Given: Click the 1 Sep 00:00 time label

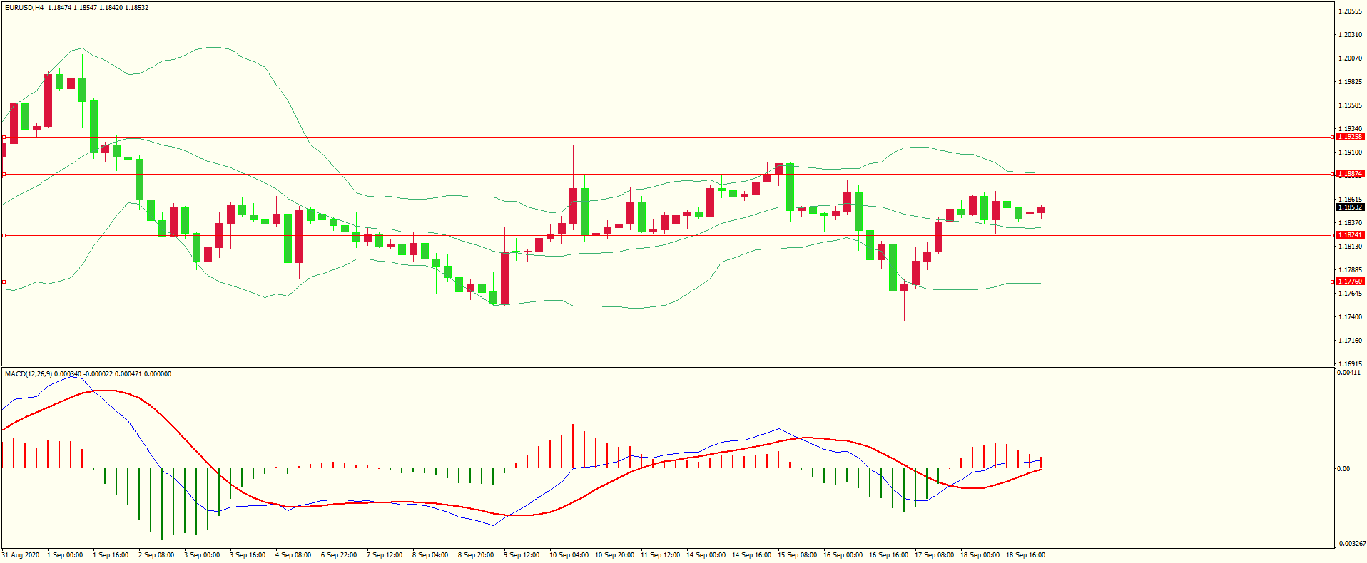Looking at the screenshot, I should pyautogui.click(x=65, y=555).
